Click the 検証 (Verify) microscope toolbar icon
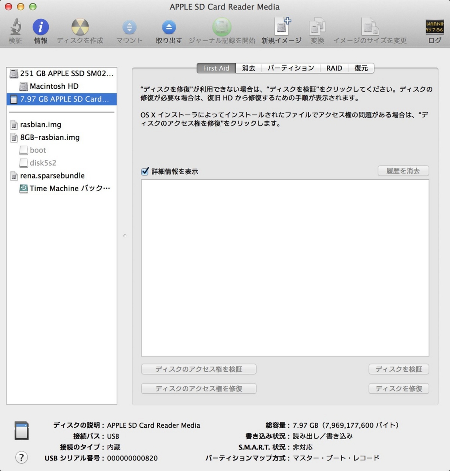The height and width of the screenshot is (471, 450). pos(15,27)
